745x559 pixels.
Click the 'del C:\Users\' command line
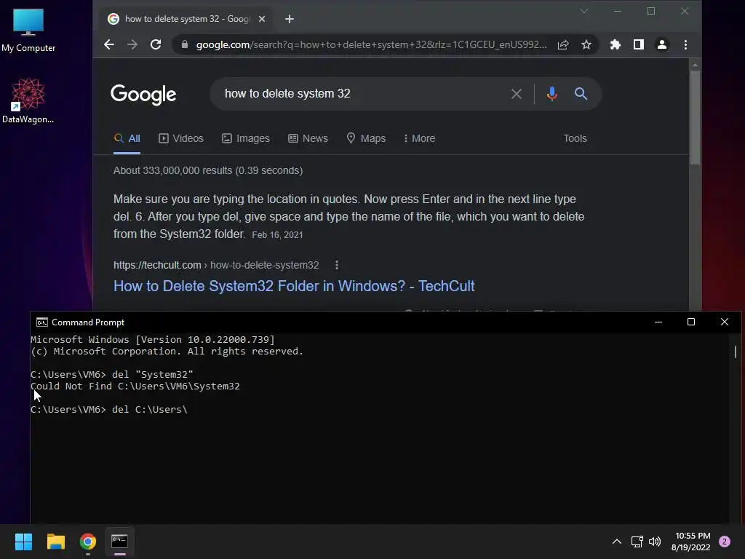[x=109, y=409]
